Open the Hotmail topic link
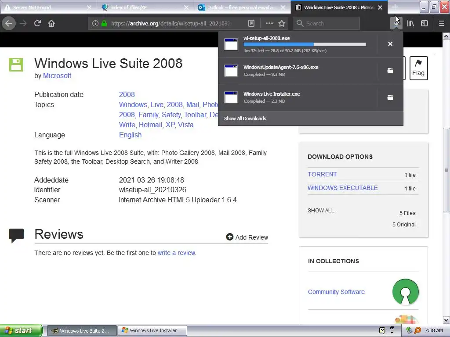The height and width of the screenshot is (337, 450). (x=150, y=125)
